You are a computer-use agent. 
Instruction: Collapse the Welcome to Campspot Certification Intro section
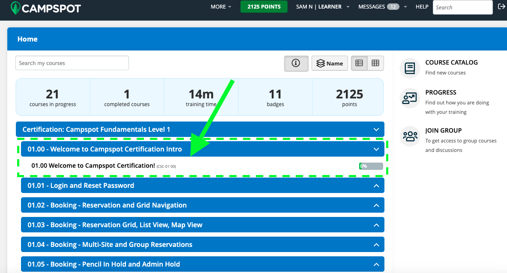(376, 149)
